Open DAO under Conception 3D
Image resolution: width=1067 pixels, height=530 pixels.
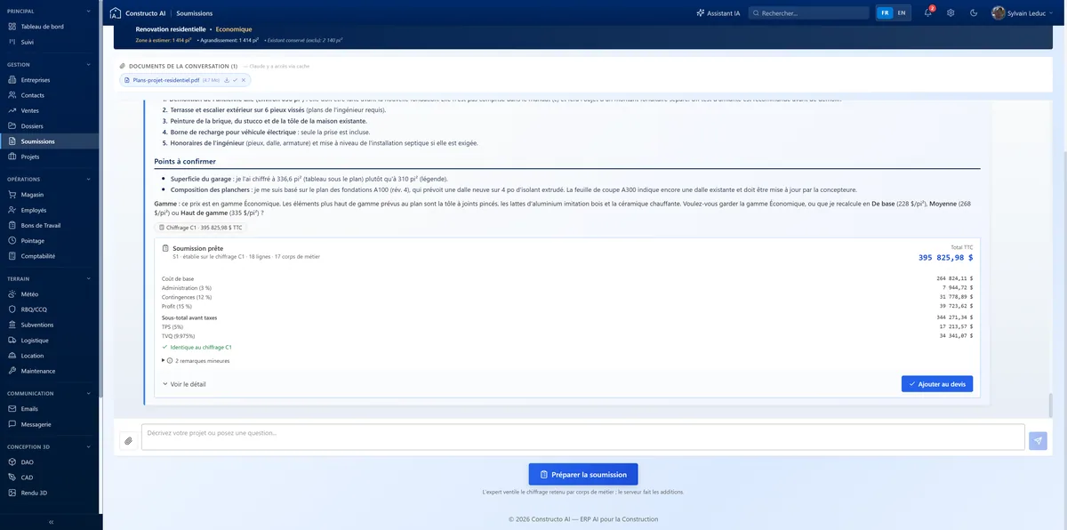(x=50, y=462)
